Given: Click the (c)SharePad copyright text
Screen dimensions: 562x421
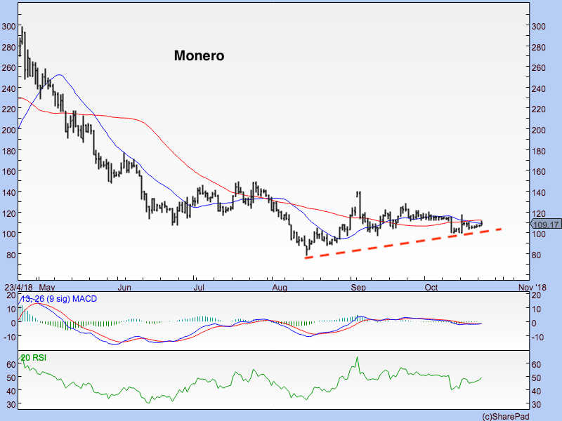Looking at the screenshot, I should [x=505, y=416].
